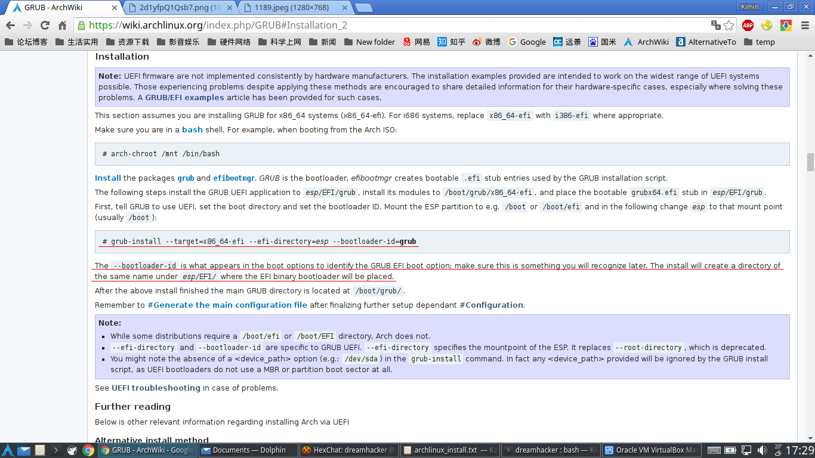Viewport: 815px width, 458px height.
Task: Click the keyboard layout tray icon
Action: click(x=714, y=450)
